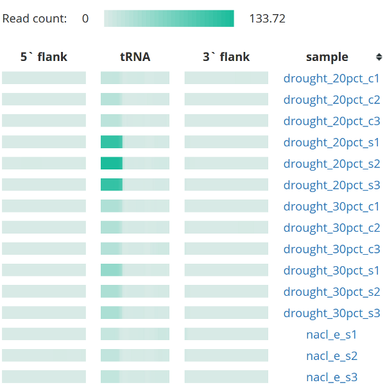Click the Read count color gradient legend
Viewport: 385px width, 385px height.
coord(169,19)
